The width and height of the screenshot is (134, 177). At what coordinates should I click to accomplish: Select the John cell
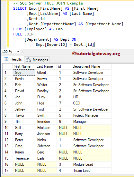coord(24,103)
